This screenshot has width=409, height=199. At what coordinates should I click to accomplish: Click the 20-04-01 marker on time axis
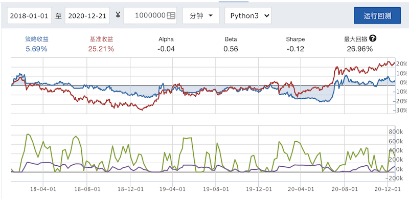[x=301, y=189]
